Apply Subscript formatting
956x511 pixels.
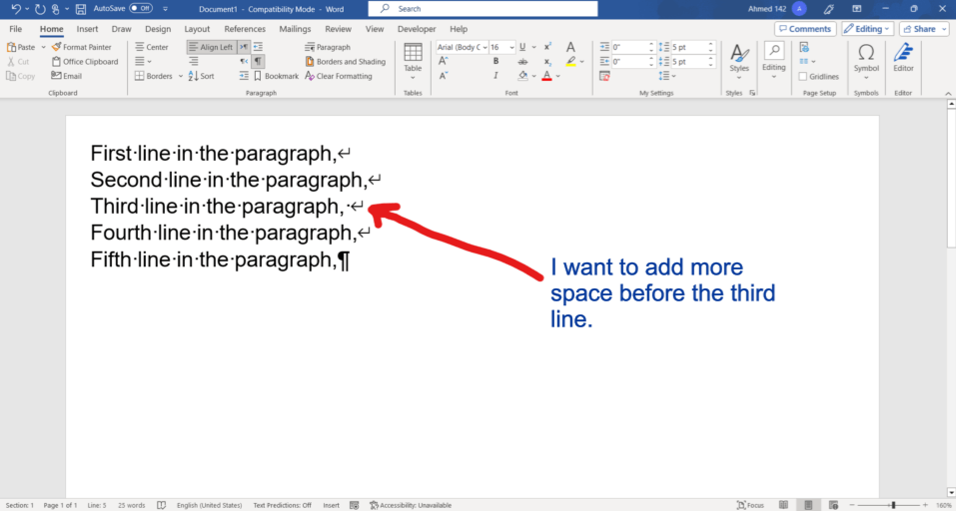547,62
